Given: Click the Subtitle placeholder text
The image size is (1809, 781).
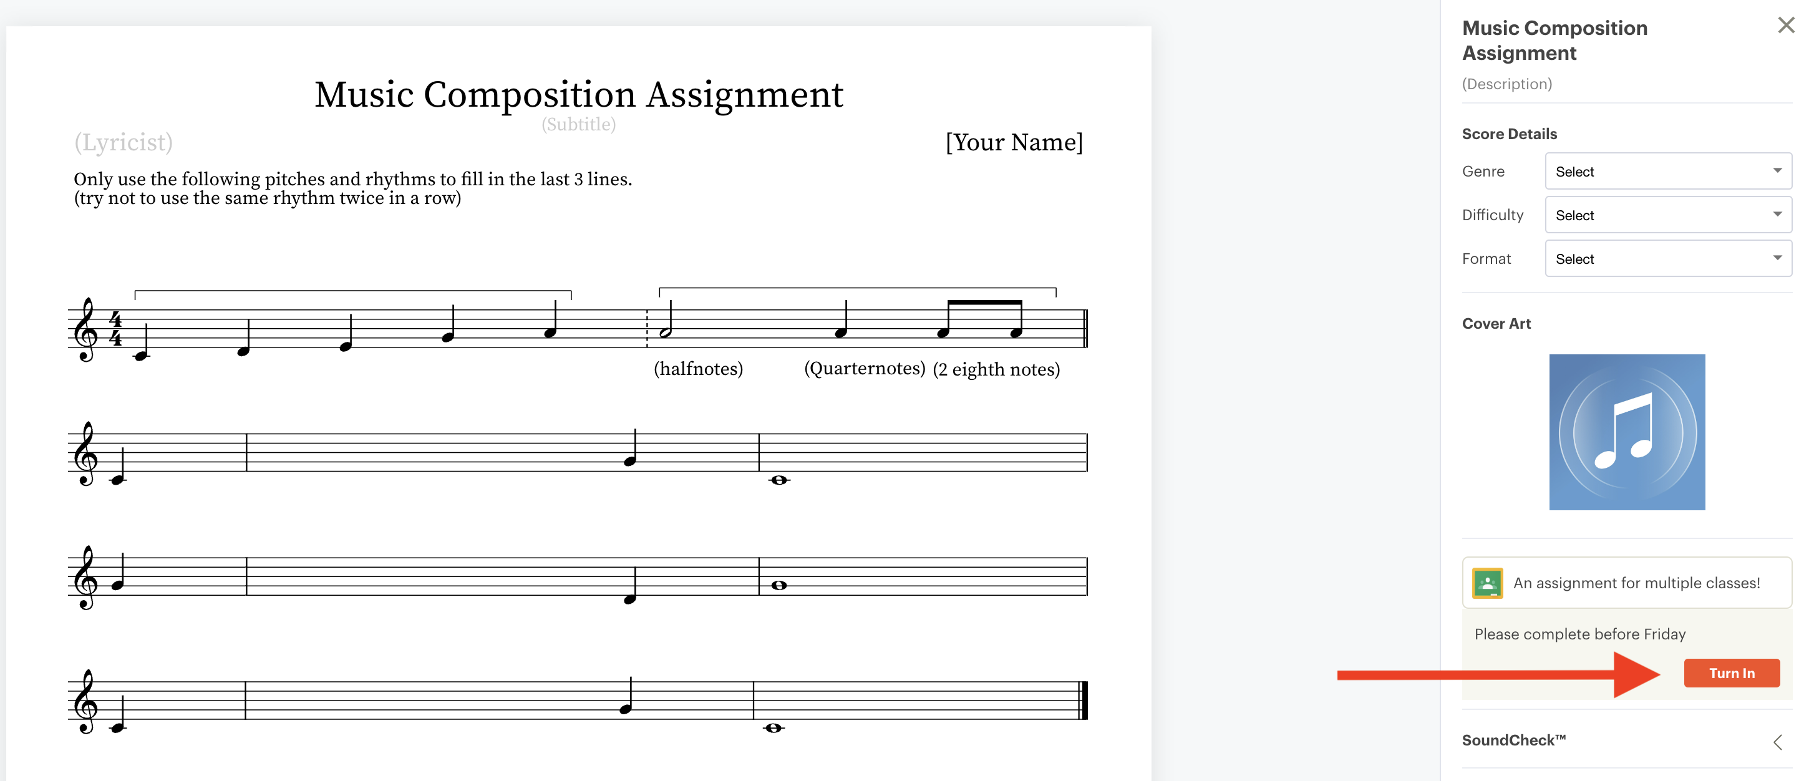Looking at the screenshot, I should coord(579,124).
